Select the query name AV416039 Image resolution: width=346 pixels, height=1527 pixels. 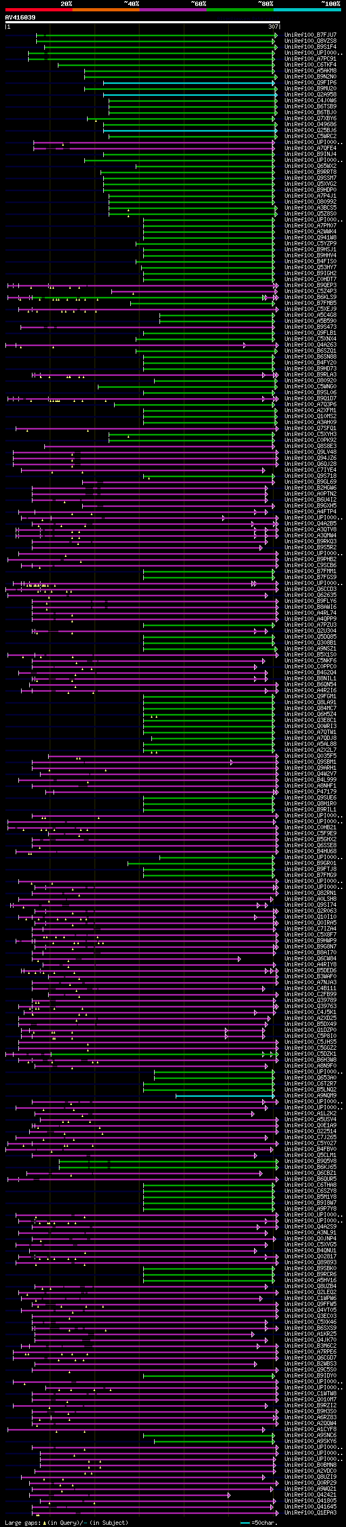pos(20,17)
